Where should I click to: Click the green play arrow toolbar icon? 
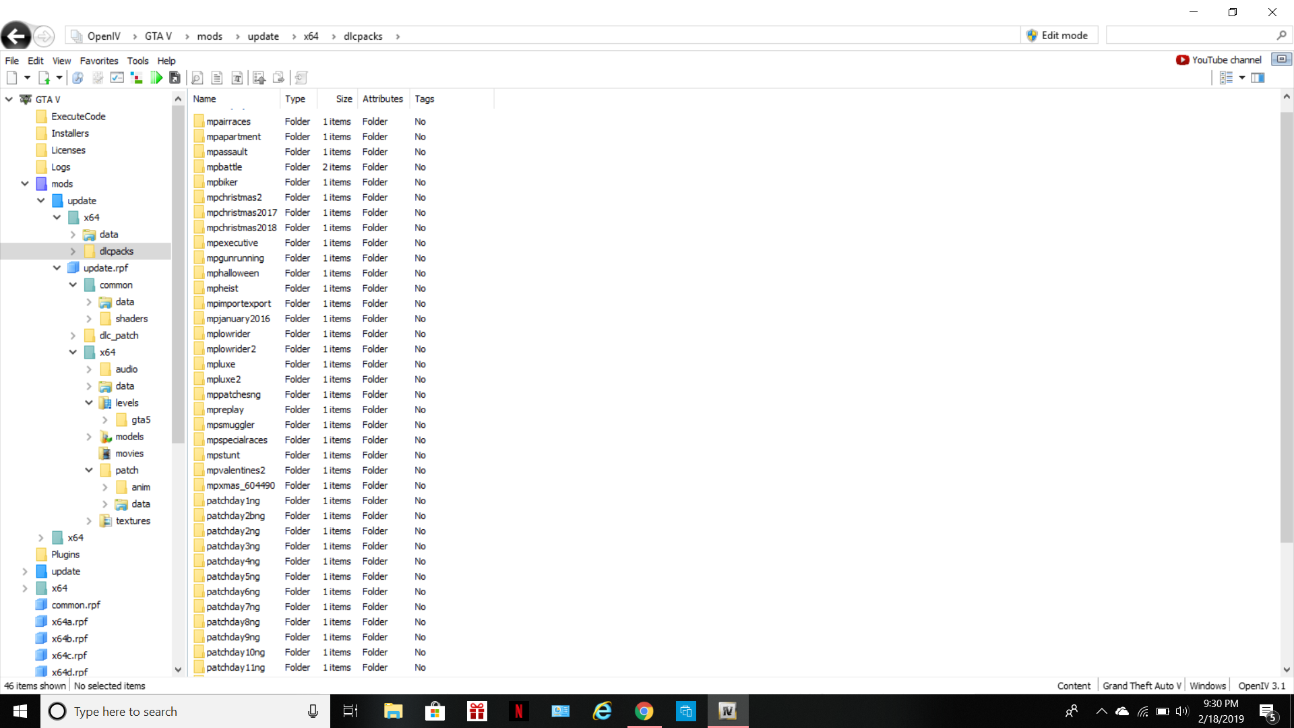point(156,78)
